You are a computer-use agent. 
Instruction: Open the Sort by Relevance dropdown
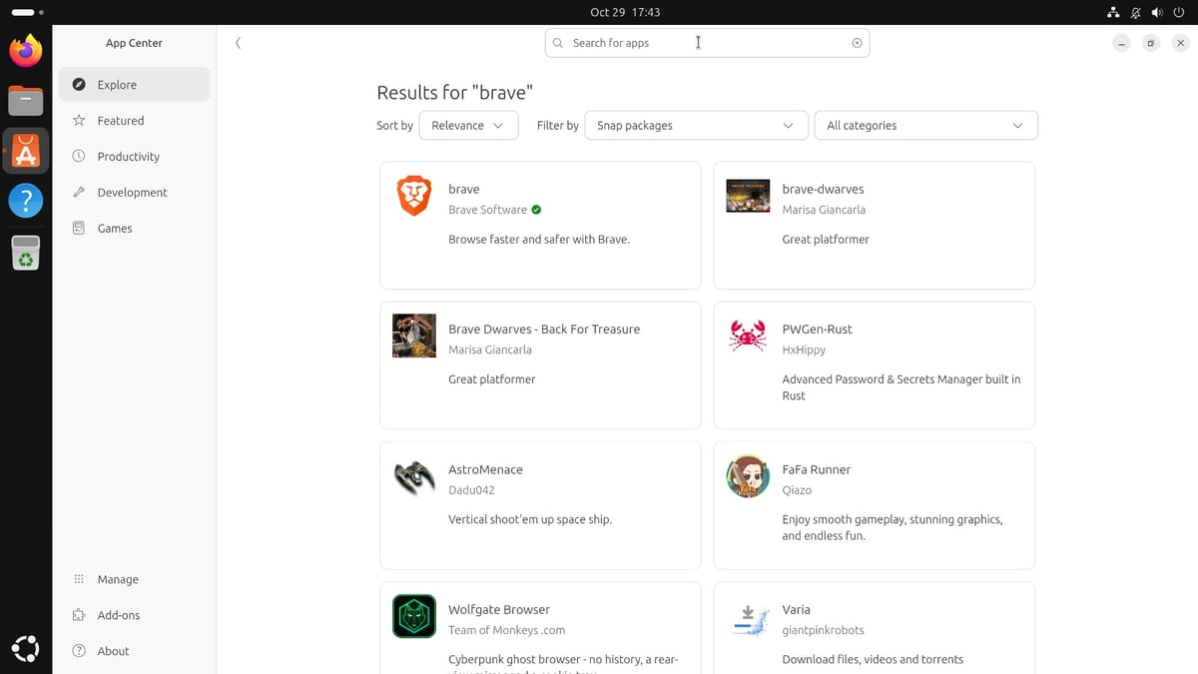pyautogui.click(x=468, y=125)
